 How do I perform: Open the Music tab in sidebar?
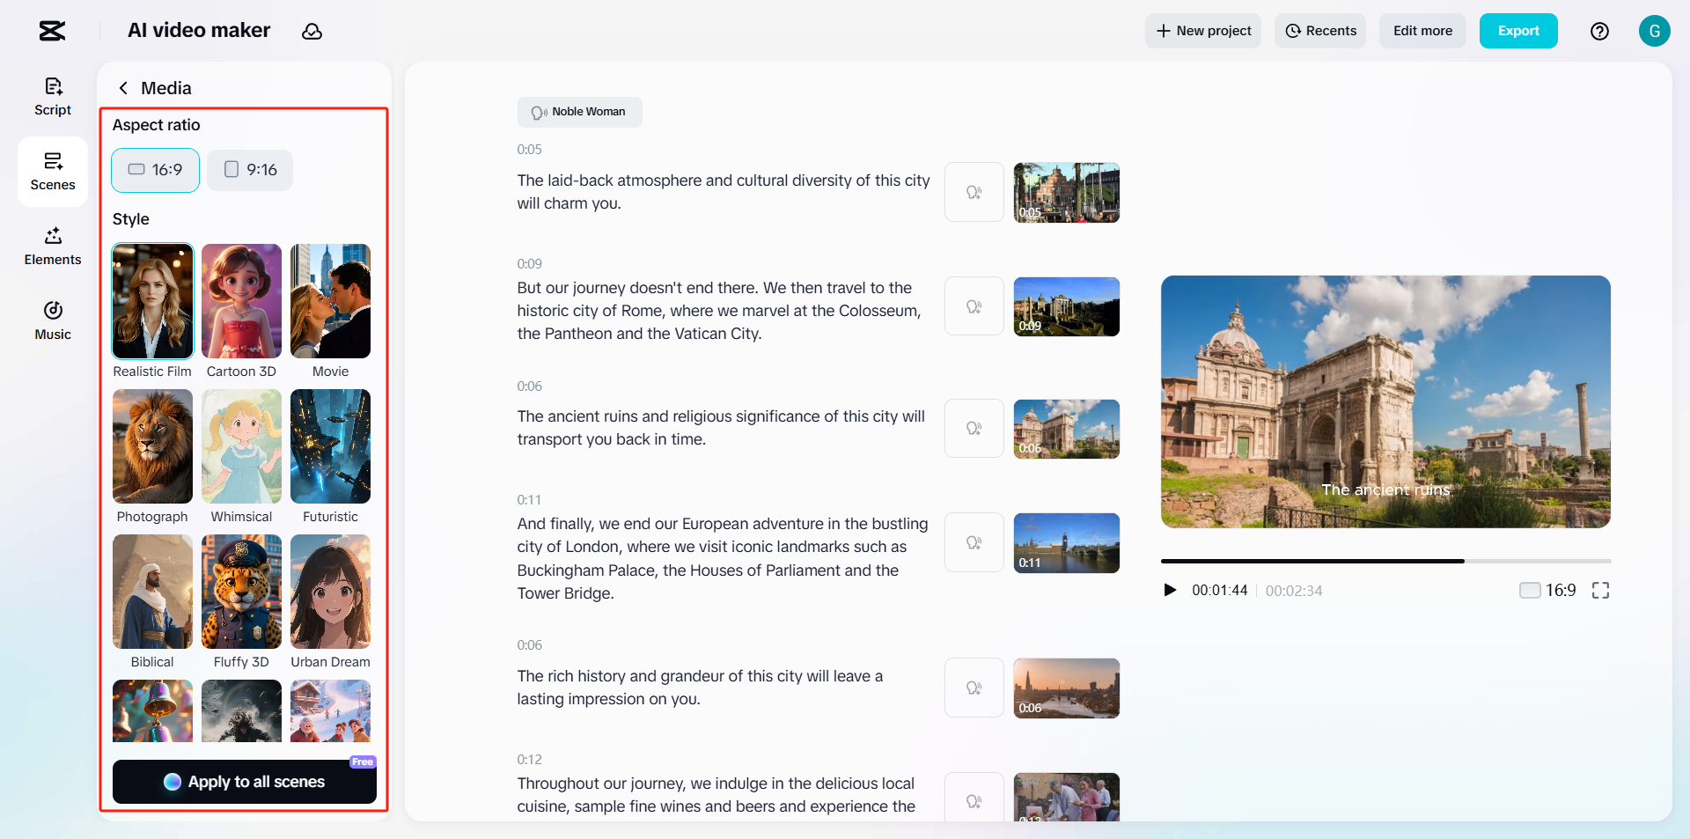[x=53, y=320]
